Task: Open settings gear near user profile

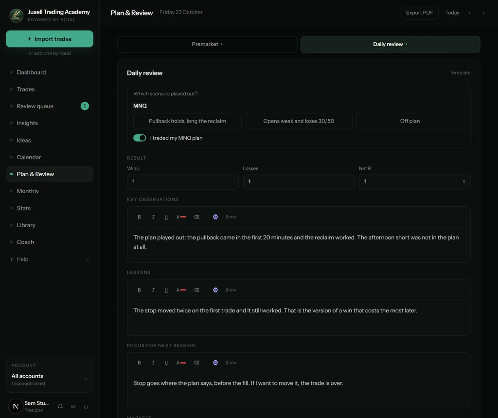Action: click(x=73, y=406)
